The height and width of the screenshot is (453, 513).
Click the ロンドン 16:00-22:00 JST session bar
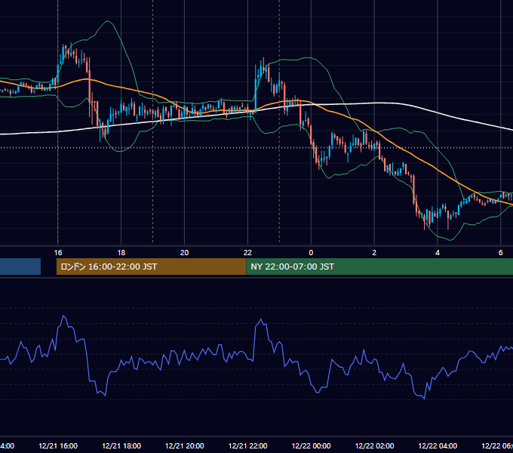pyautogui.click(x=151, y=267)
